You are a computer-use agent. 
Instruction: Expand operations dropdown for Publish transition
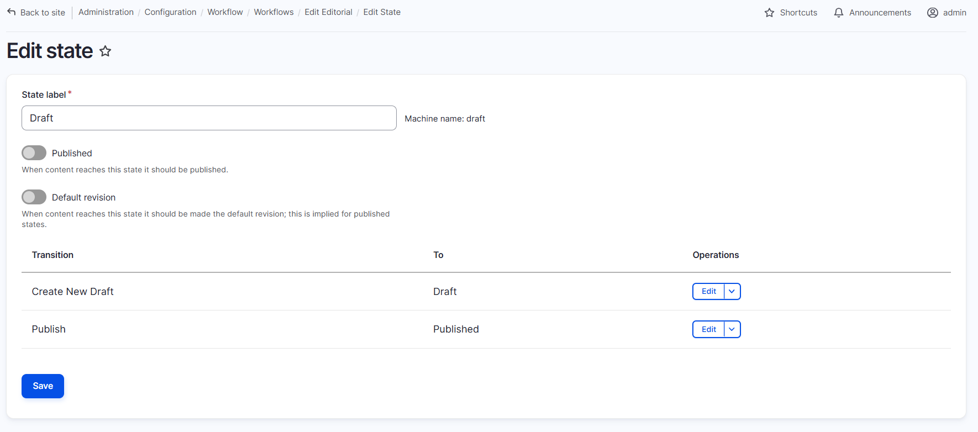732,329
